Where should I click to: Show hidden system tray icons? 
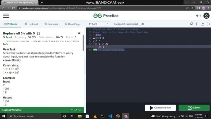click(179, 116)
